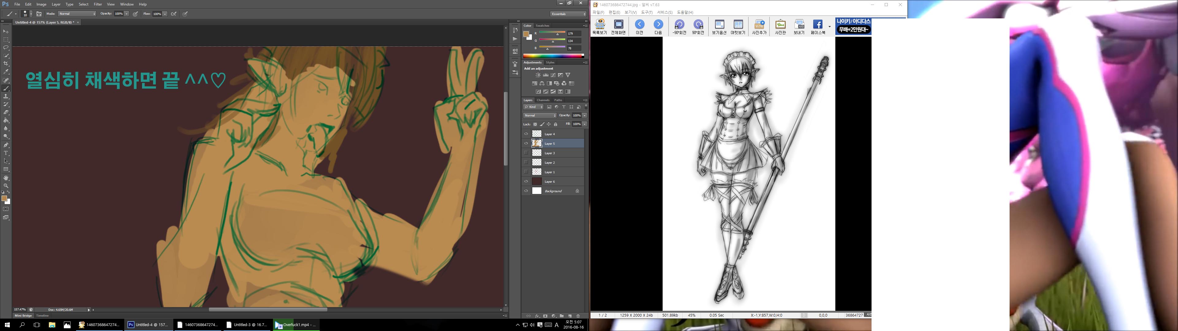Hide the Background layer eye icon
This screenshot has width=1178, height=331.
tap(526, 191)
